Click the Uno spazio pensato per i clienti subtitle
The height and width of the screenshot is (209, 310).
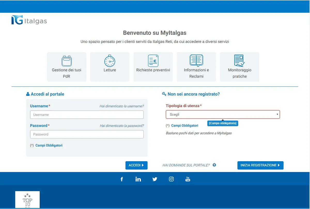coord(155,41)
